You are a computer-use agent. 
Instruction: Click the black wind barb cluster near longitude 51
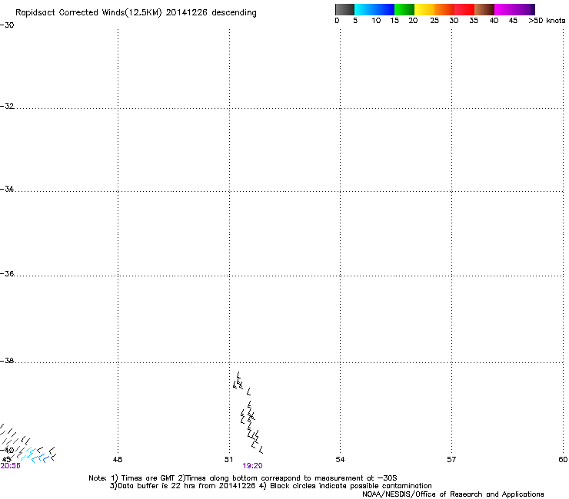tap(248, 412)
